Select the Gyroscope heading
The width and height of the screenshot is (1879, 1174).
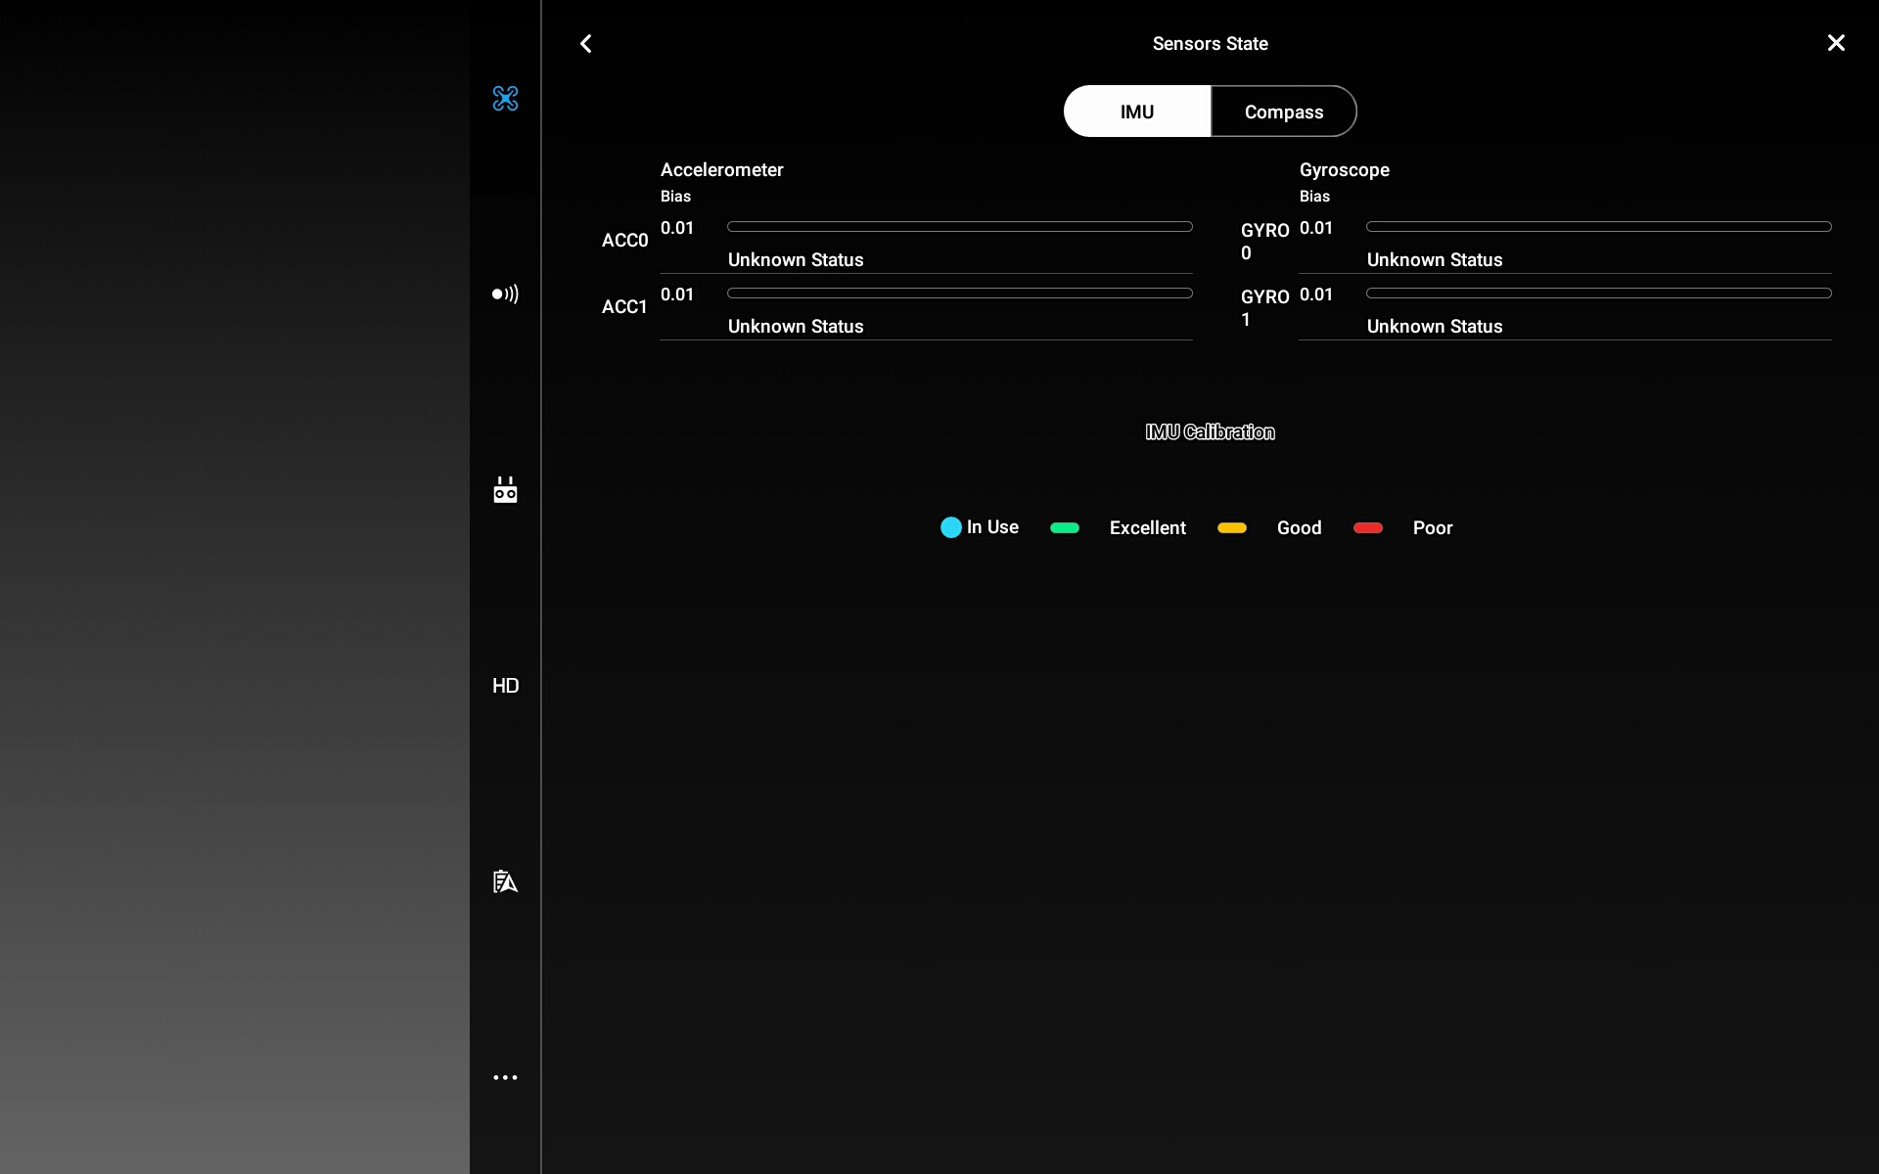[1345, 169]
